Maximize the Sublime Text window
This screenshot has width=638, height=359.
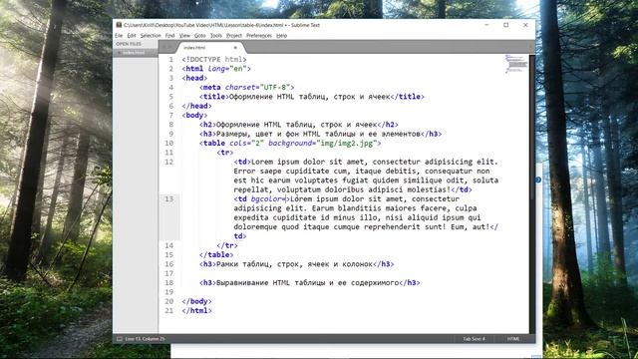pos(506,25)
